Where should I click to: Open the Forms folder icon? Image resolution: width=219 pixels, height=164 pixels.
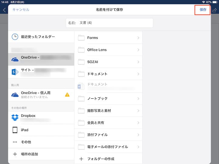81,38
